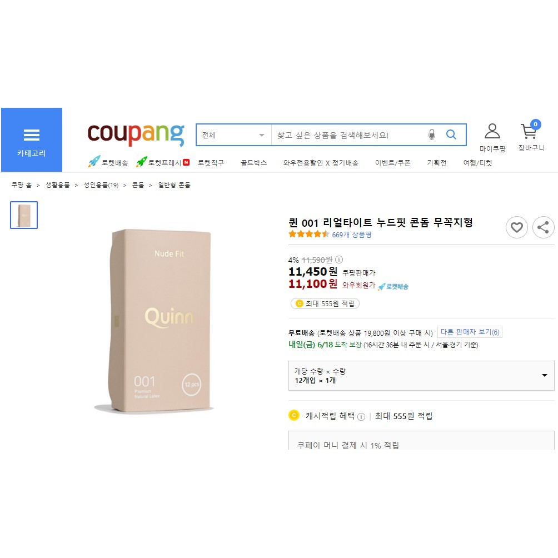The image size is (558, 558).
Task: Open the 카테고리 hamburger menu
Action: [31, 140]
